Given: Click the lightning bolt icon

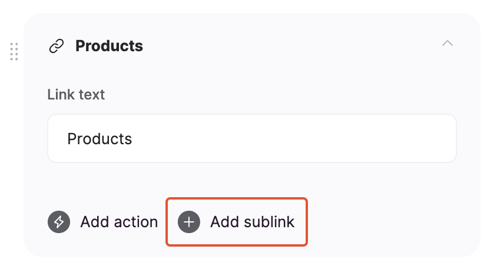Looking at the screenshot, I should click(x=59, y=222).
